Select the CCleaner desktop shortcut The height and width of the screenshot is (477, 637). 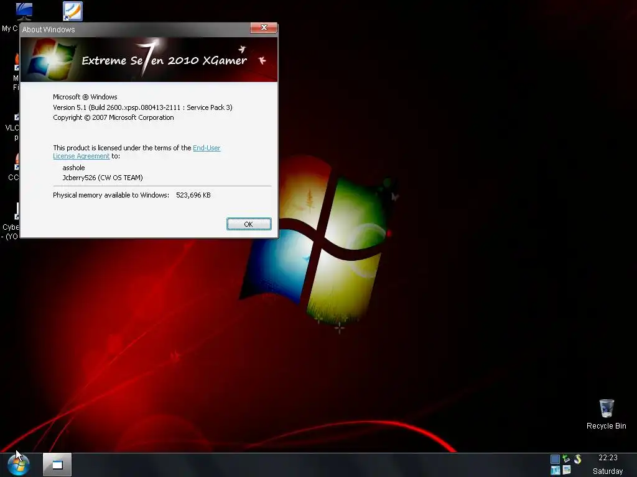14,167
